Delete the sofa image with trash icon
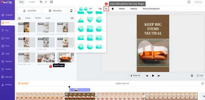205x100 pixels. point(72,54)
